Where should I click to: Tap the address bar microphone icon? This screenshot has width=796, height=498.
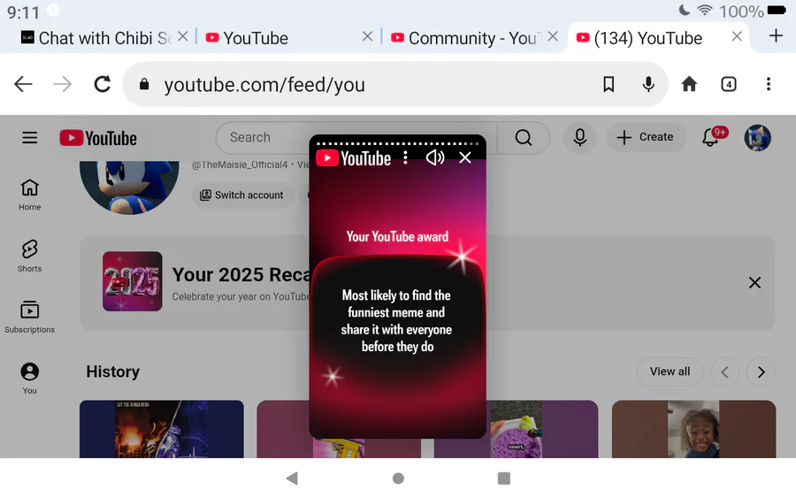[x=647, y=84]
